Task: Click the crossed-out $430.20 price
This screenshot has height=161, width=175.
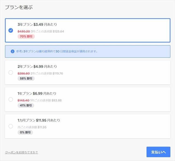Action: (24, 31)
